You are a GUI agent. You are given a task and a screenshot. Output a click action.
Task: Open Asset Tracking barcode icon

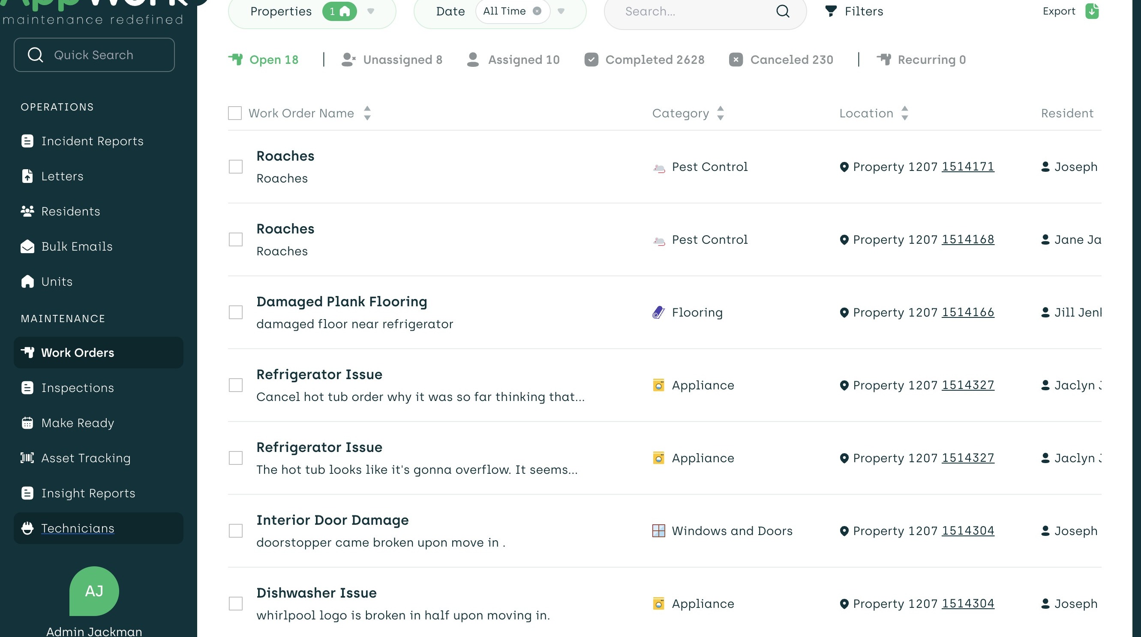[x=27, y=458]
